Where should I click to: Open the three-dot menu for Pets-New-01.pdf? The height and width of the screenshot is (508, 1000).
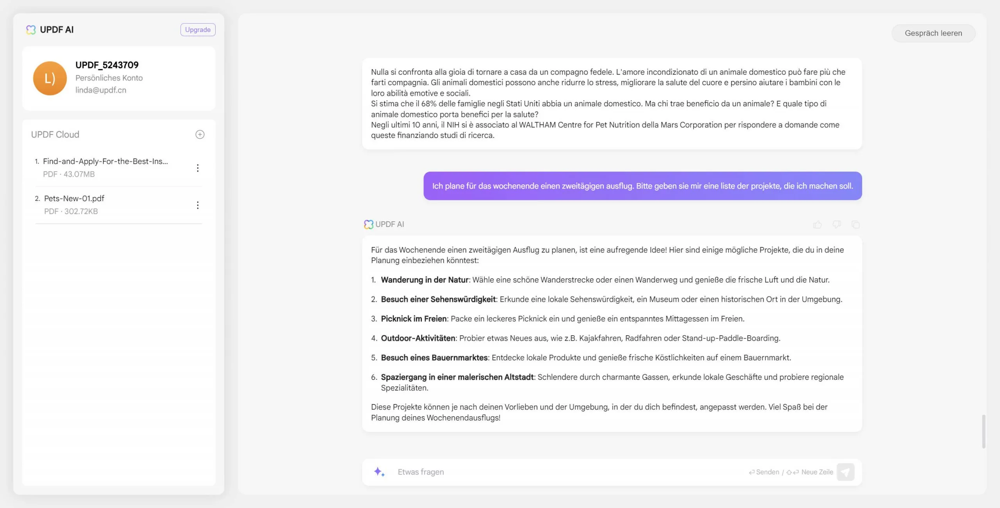pyautogui.click(x=198, y=205)
